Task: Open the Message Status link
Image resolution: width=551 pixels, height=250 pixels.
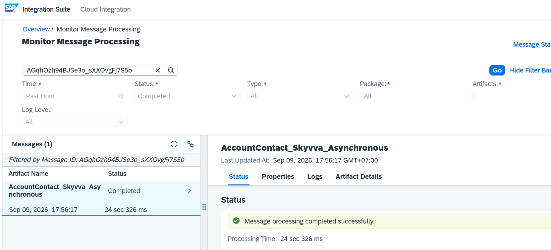Action: [x=532, y=44]
